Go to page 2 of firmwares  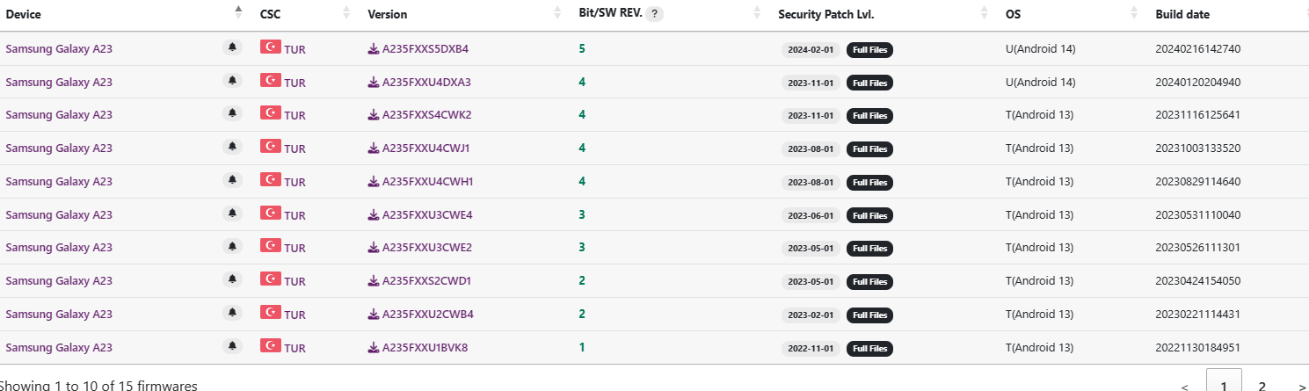(x=1261, y=385)
